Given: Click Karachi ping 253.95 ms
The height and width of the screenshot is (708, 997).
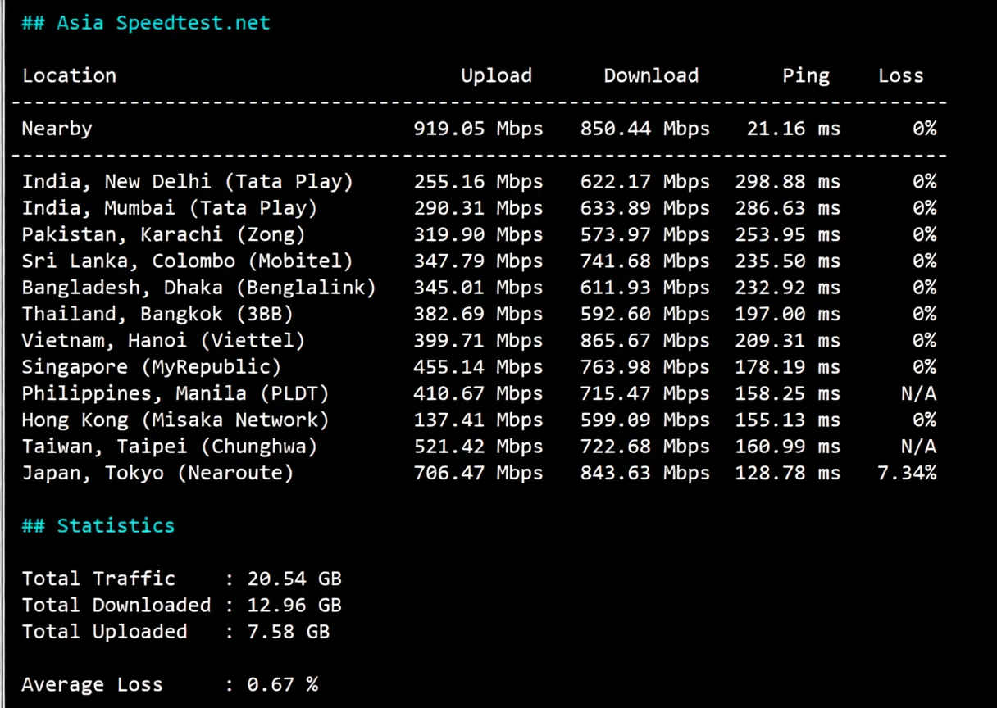Looking at the screenshot, I should [788, 235].
